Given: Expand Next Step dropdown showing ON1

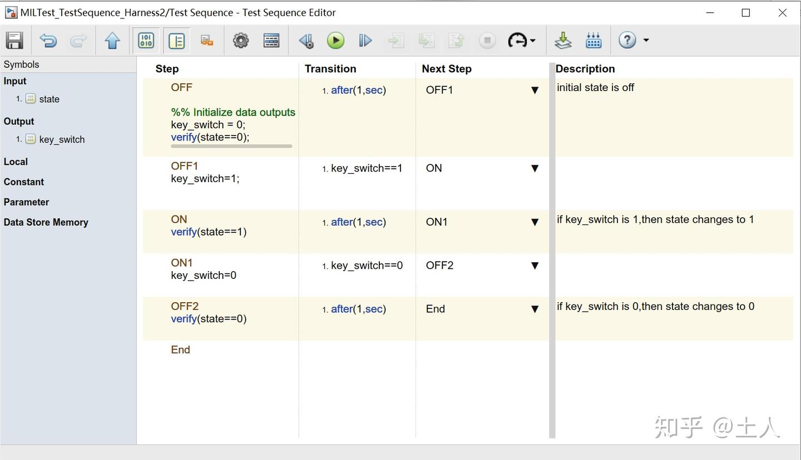Looking at the screenshot, I should pos(535,222).
